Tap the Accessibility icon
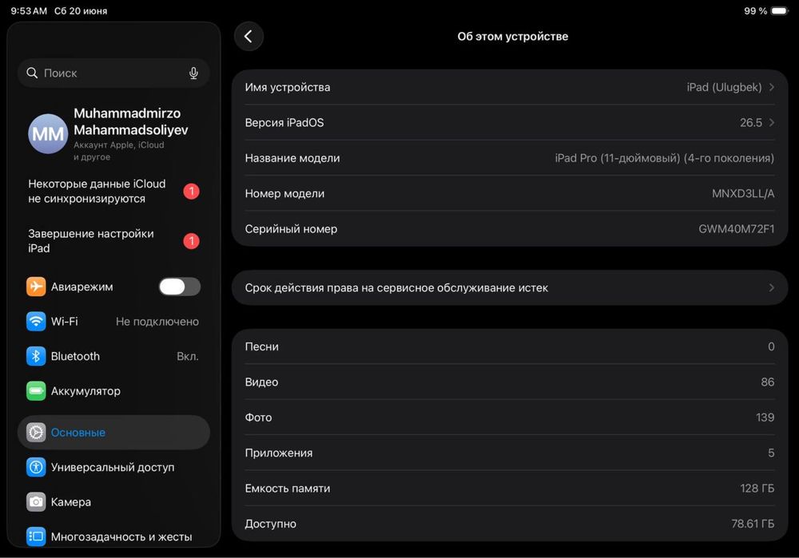 pos(36,467)
